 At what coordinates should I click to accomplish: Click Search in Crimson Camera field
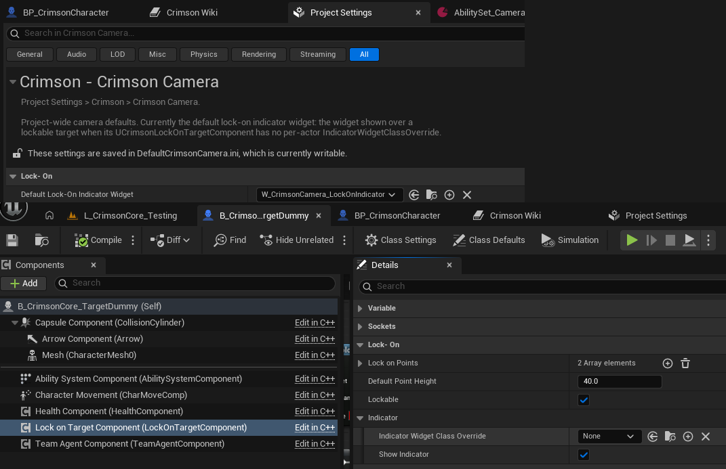coord(265,33)
